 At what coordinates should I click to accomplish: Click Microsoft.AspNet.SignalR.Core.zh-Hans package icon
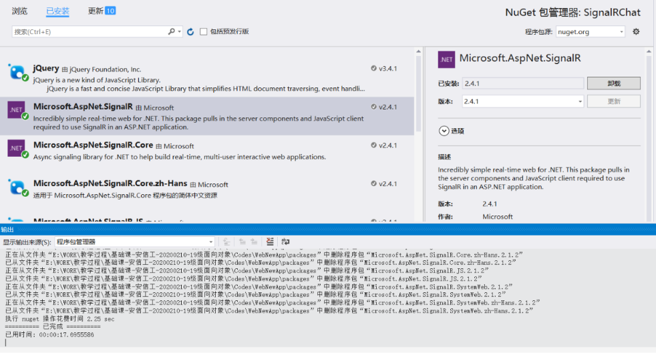coord(17,187)
